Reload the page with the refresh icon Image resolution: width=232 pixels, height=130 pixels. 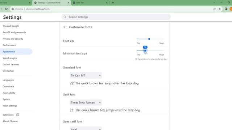(x=6, y=9)
